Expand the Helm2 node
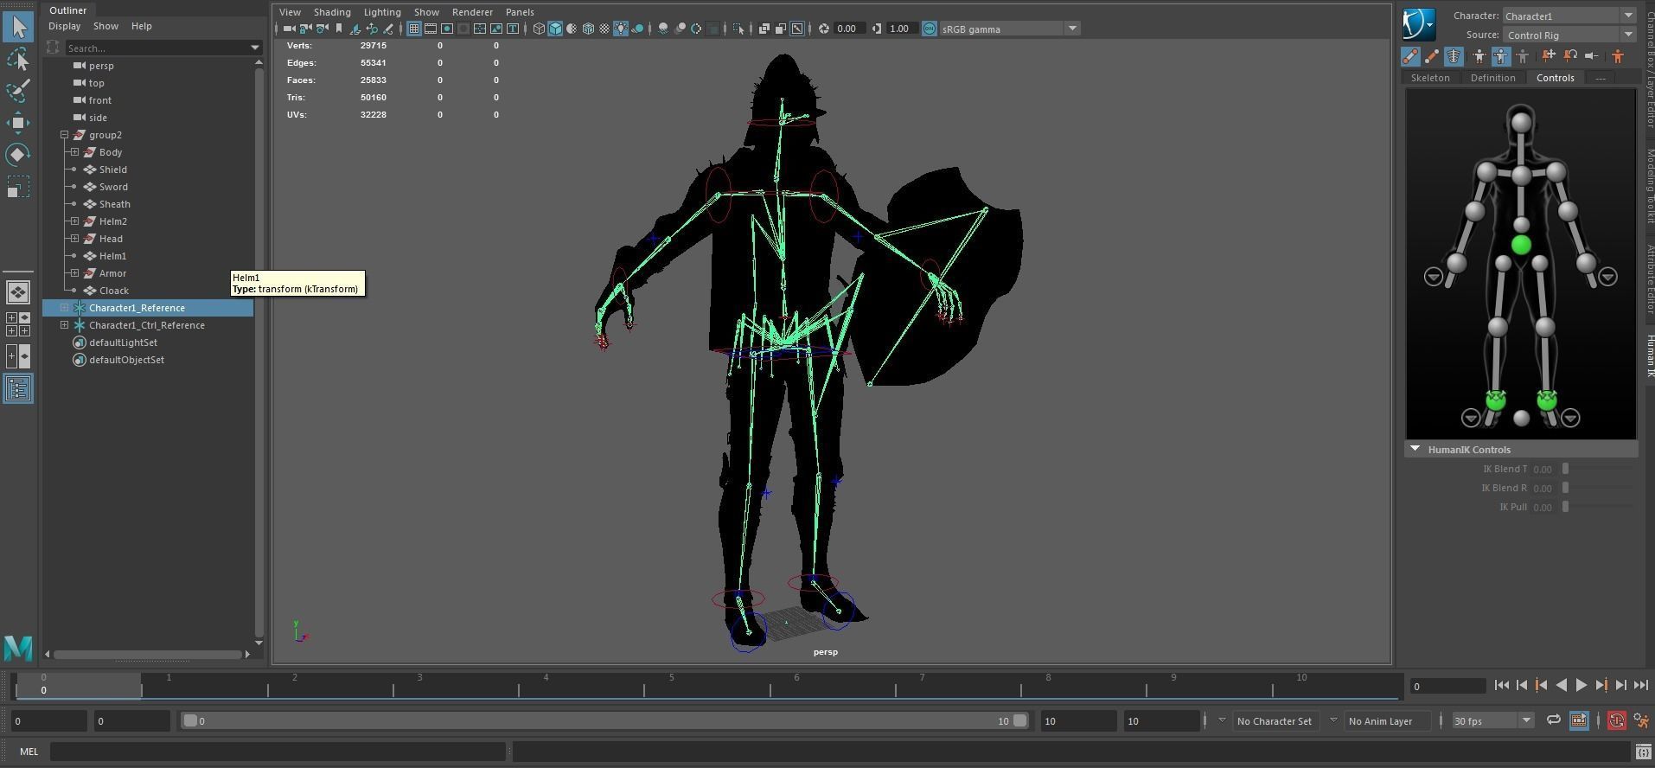Viewport: 1655px width, 768px height. (75, 221)
